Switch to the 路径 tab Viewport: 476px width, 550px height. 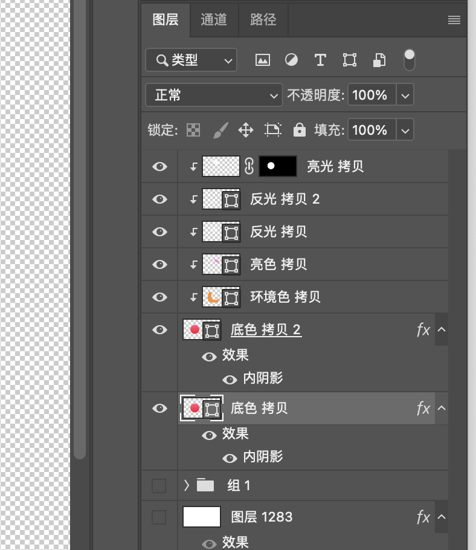[263, 20]
